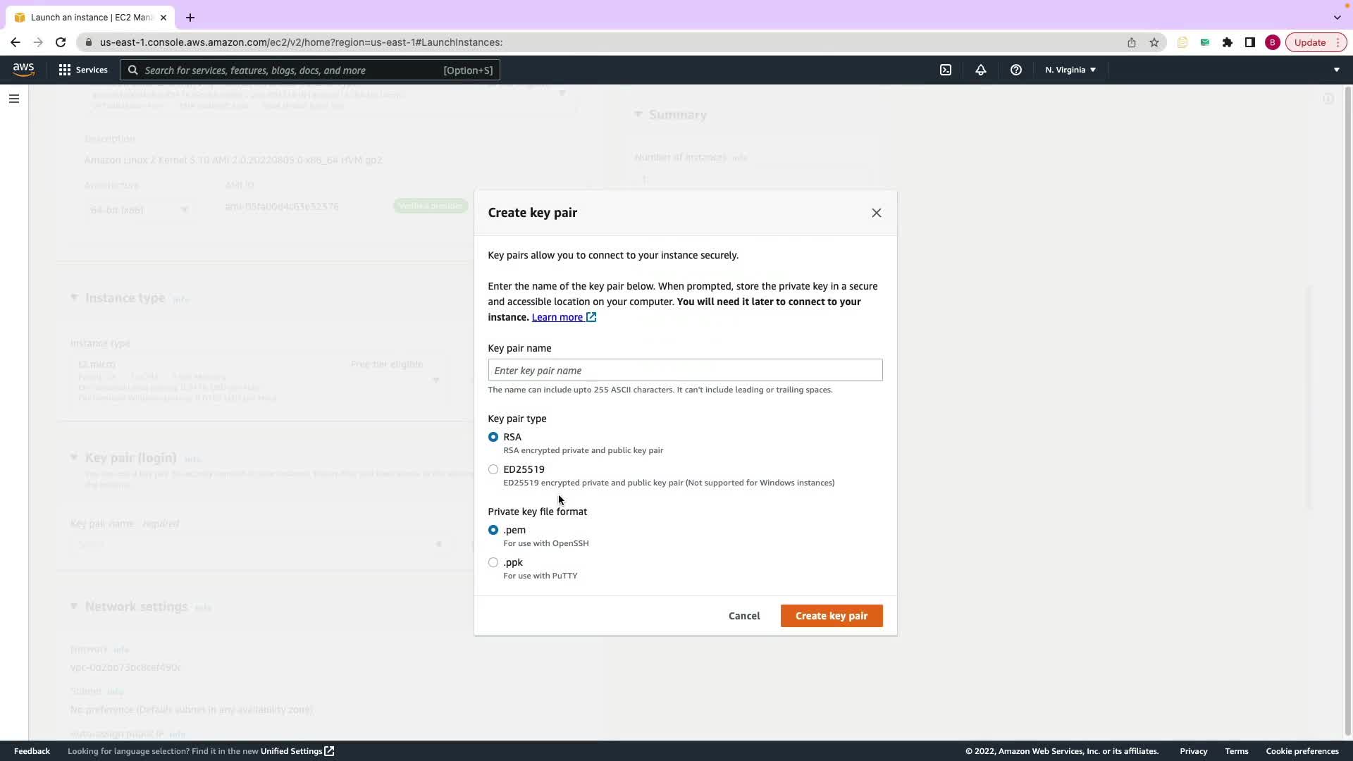Select ED25519 key pair type
1353x761 pixels.
[493, 469]
